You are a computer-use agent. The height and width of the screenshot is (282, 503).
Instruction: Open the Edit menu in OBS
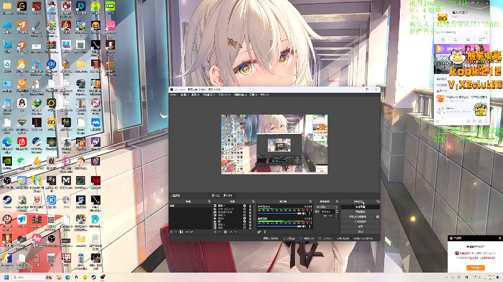point(184,95)
